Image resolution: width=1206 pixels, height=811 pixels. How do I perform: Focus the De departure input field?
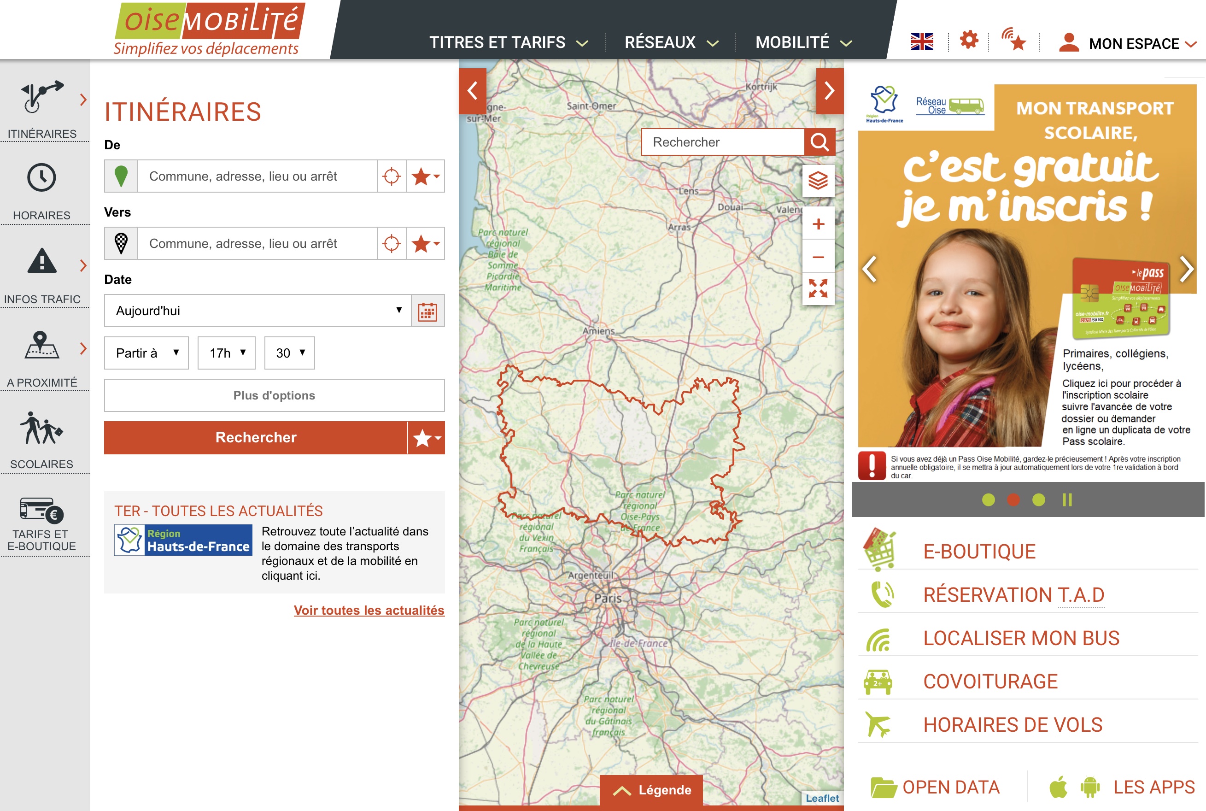coord(257,176)
